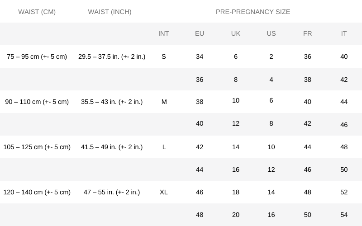Click the WAIST (INCH) column header
This screenshot has height=226, width=362.
point(110,12)
